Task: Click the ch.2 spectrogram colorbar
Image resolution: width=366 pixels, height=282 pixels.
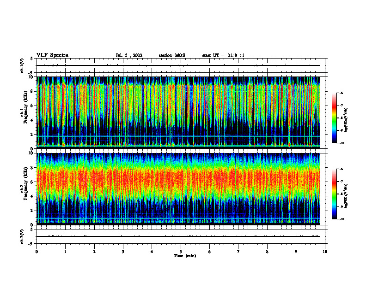Action: [335, 194]
